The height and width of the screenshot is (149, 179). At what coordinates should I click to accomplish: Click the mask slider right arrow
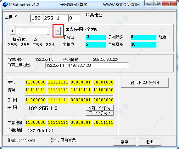point(58,31)
